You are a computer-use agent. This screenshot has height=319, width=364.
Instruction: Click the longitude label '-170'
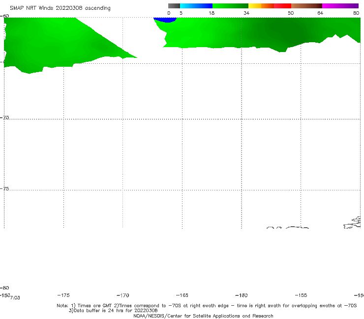pos(123,295)
